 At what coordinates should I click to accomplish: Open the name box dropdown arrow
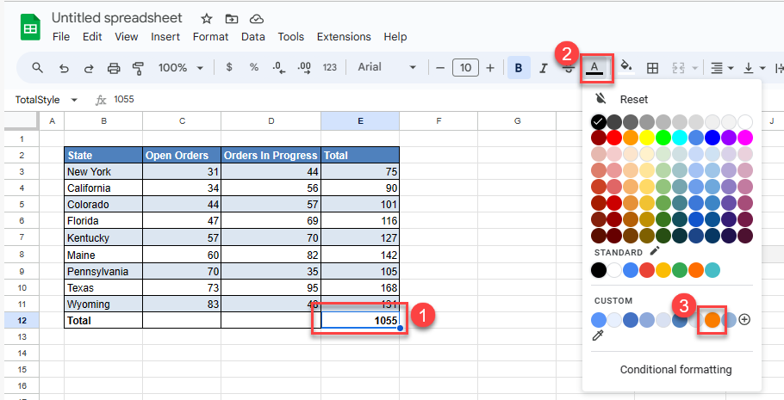(74, 100)
